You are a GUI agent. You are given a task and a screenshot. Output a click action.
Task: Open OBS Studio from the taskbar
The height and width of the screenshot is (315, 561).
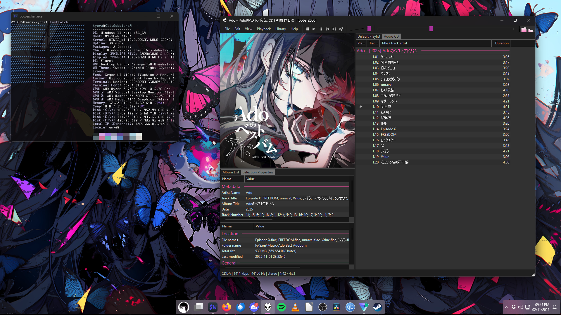(x=323, y=307)
